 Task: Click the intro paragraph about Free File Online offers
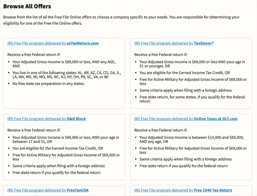coord(121,20)
